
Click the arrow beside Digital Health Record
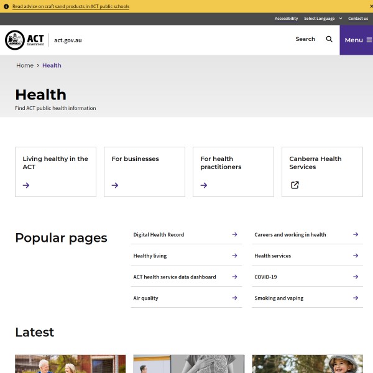pyautogui.click(x=234, y=234)
